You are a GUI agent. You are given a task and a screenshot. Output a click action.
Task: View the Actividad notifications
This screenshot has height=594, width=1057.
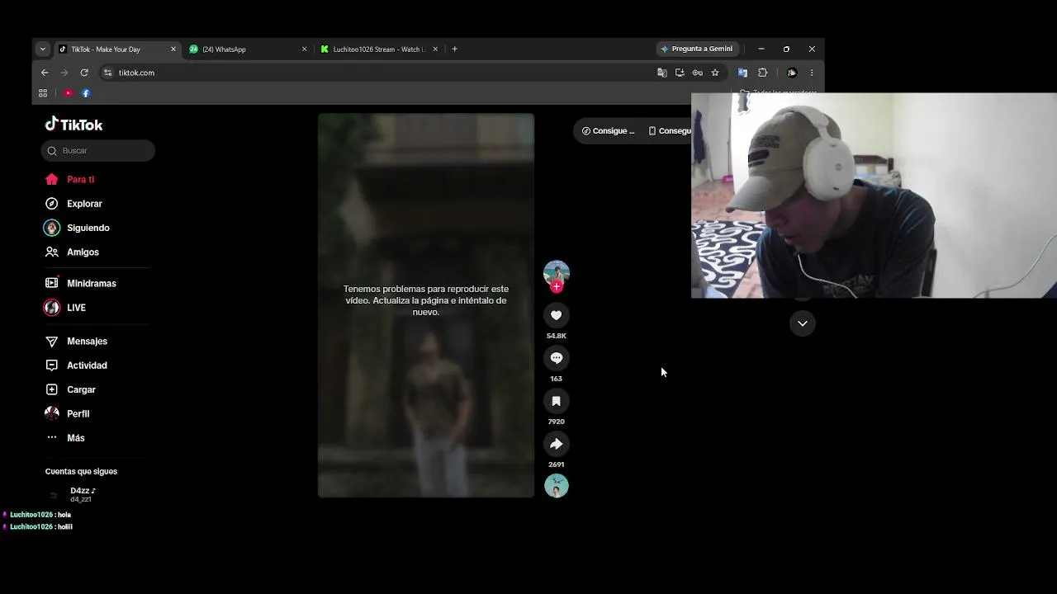pos(87,365)
